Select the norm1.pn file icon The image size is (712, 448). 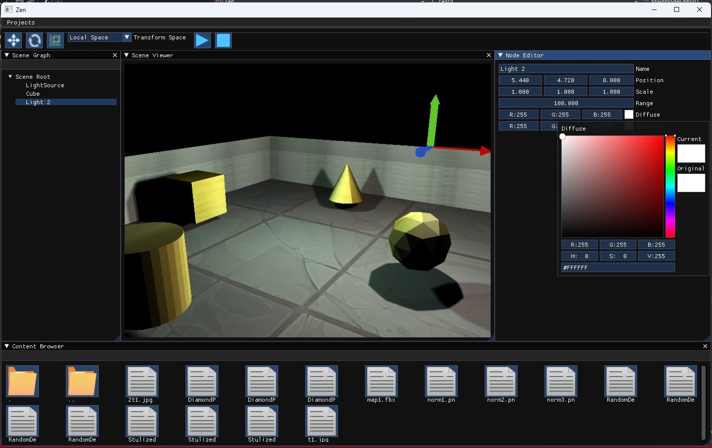(441, 381)
